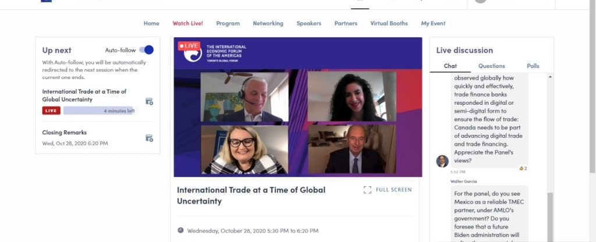
Task: Click the red LIVE badge on video
Action: pyautogui.click(x=189, y=45)
